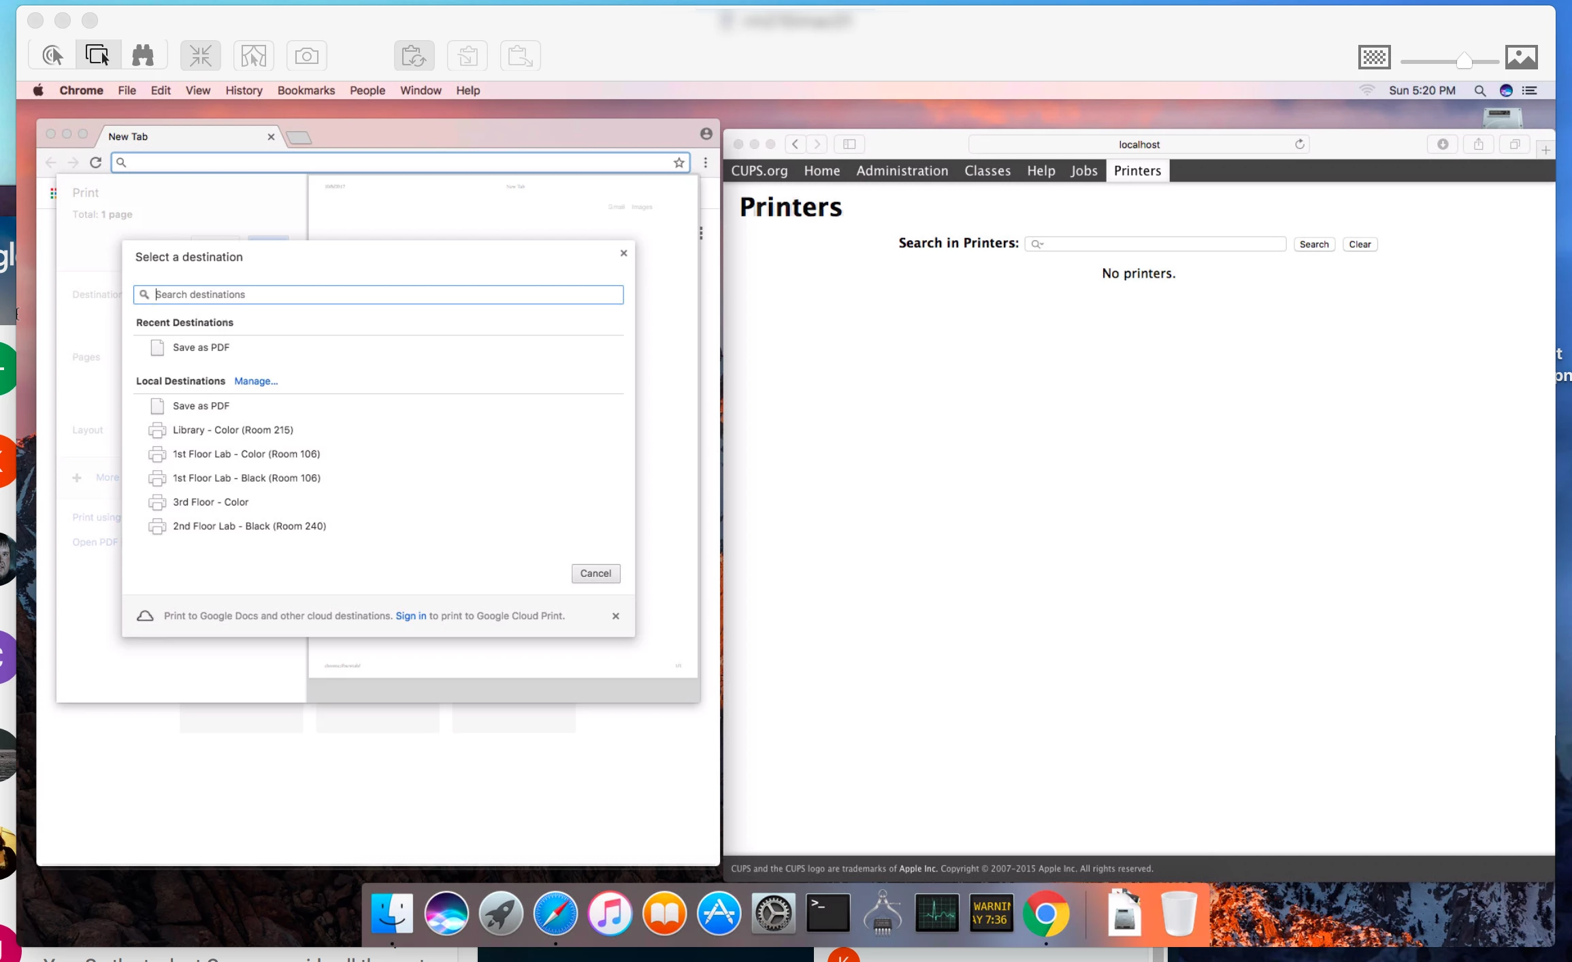This screenshot has width=1572, height=962.
Task: Click the Search destinations field
Action: tap(384, 295)
